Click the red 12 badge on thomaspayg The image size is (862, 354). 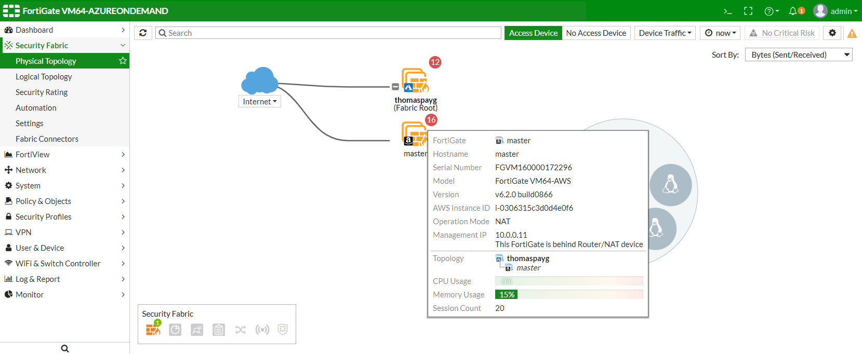pyautogui.click(x=435, y=62)
